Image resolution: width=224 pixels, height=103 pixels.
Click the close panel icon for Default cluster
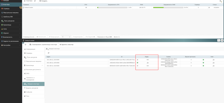point(222,40)
